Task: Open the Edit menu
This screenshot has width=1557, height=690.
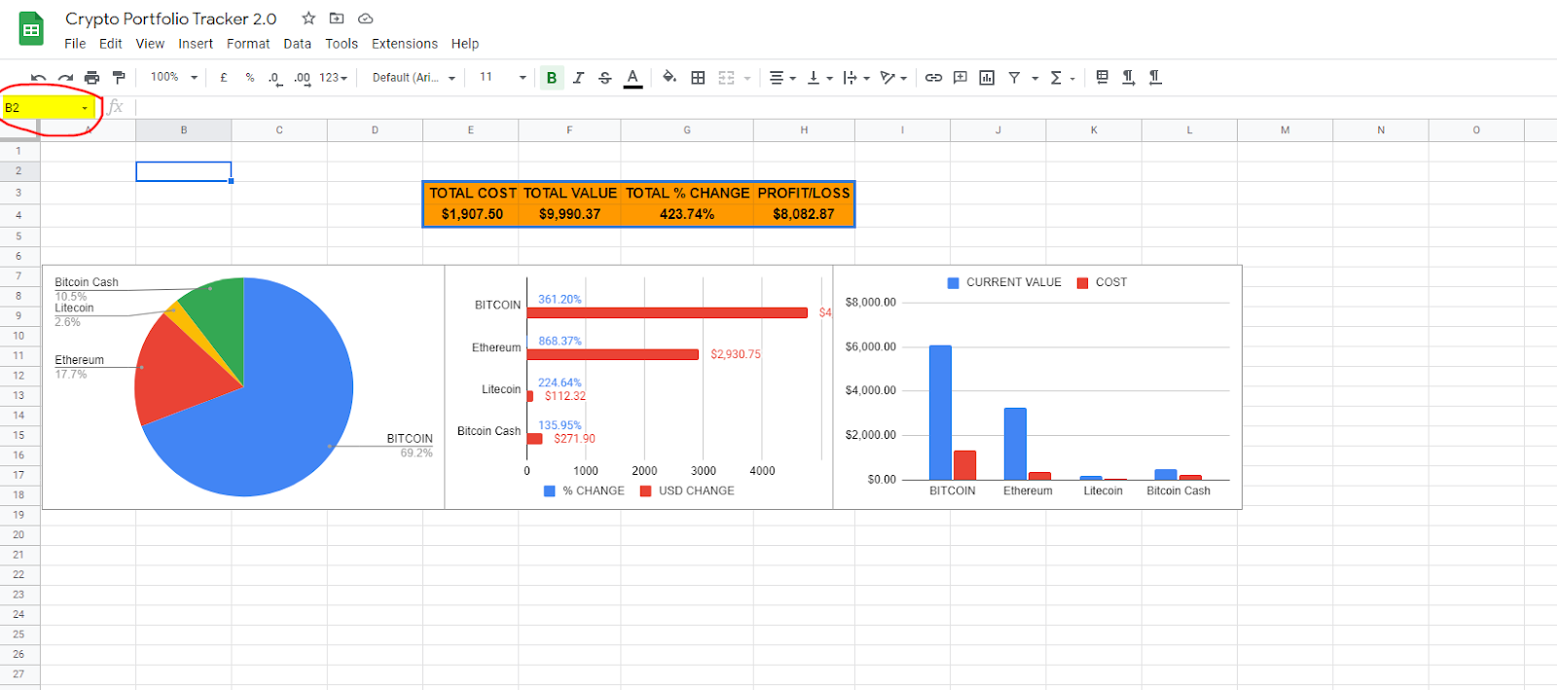Action: click(x=111, y=44)
